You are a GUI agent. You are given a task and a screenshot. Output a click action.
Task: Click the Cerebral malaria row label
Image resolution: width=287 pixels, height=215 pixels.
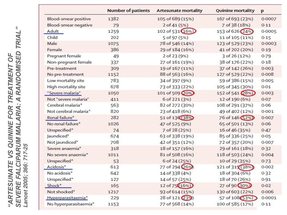(x=65, y=105)
